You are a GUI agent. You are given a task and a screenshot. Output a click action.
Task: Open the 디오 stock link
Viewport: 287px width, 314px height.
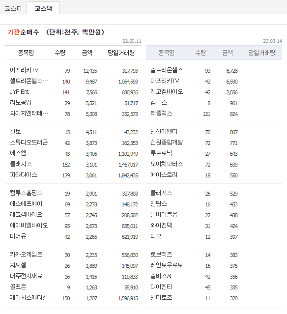[156, 236]
